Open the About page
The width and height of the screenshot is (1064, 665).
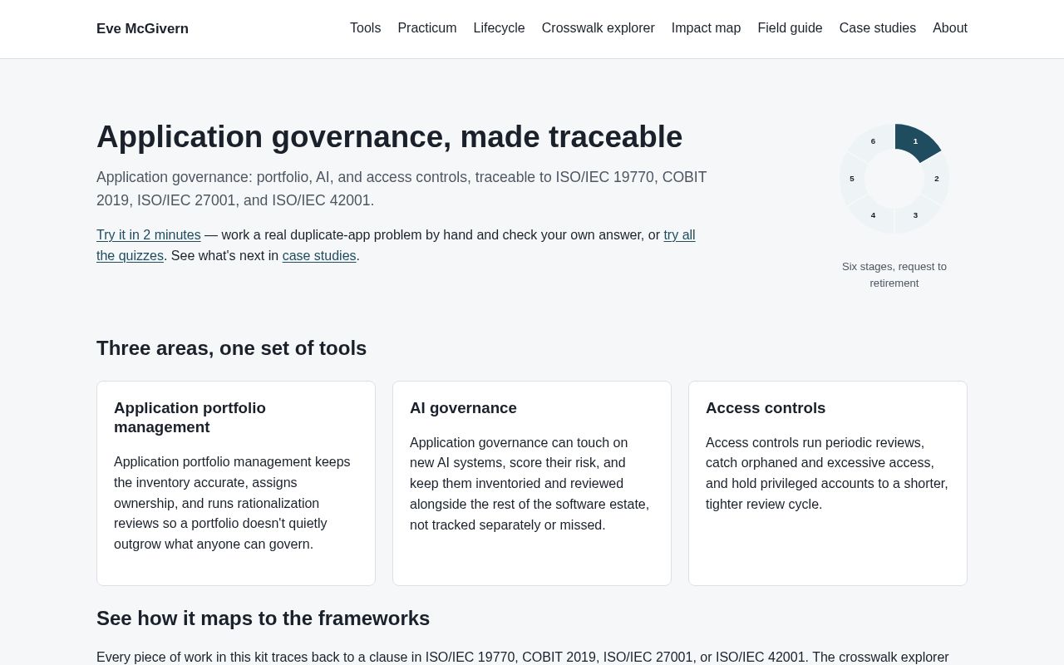tap(950, 28)
